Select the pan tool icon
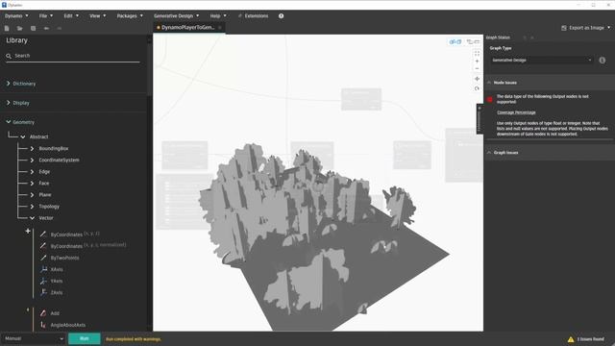 pyautogui.click(x=477, y=79)
